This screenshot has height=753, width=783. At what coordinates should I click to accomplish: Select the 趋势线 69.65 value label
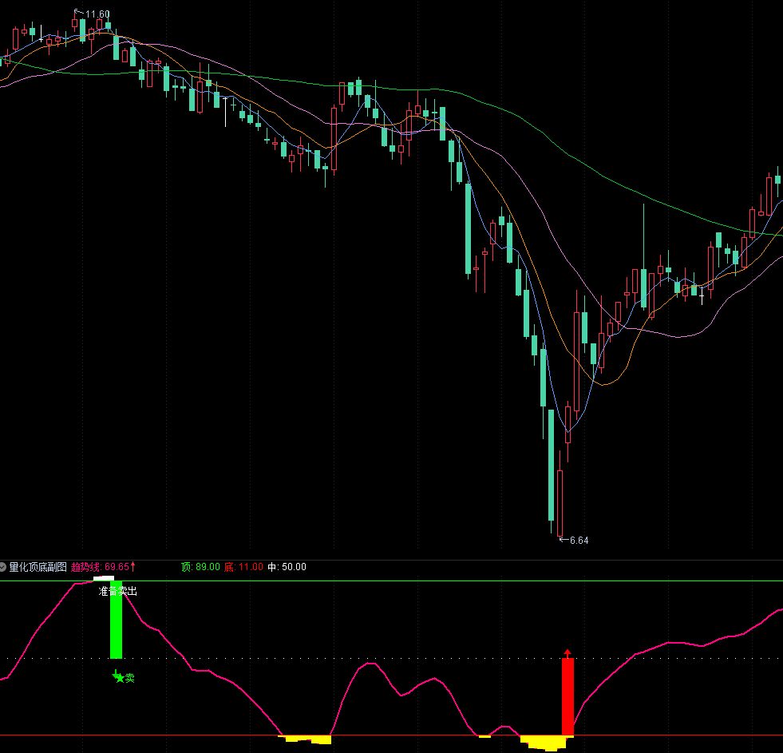103,567
